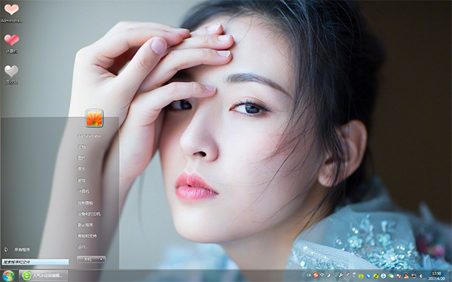This screenshot has height=282, width=452.
Task: Click the search programs and files box
Action: click(x=35, y=262)
